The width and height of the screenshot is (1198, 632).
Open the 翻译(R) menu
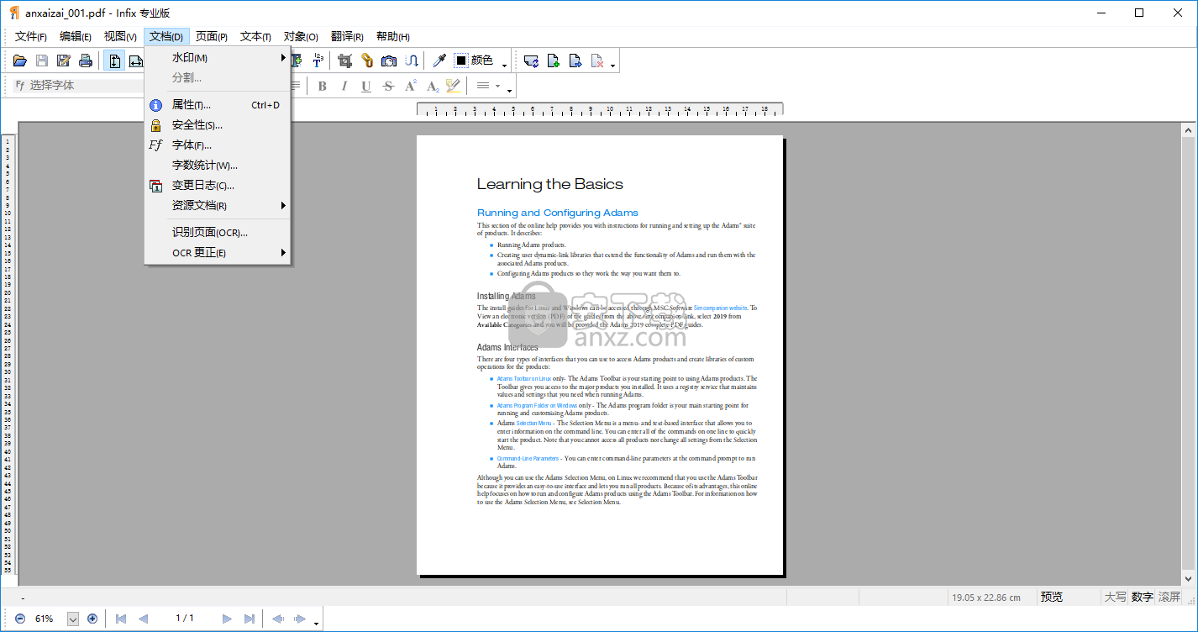coord(347,36)
